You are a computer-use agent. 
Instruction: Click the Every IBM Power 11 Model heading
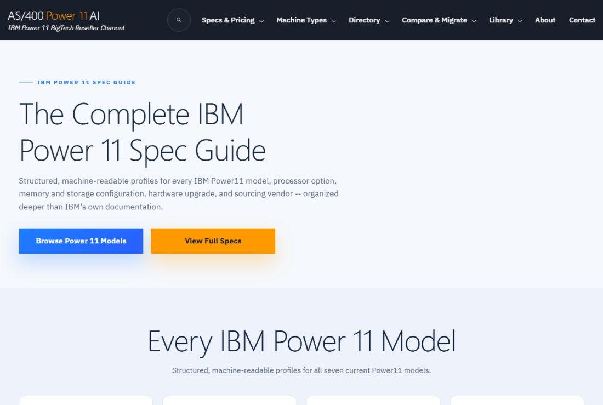301,341
